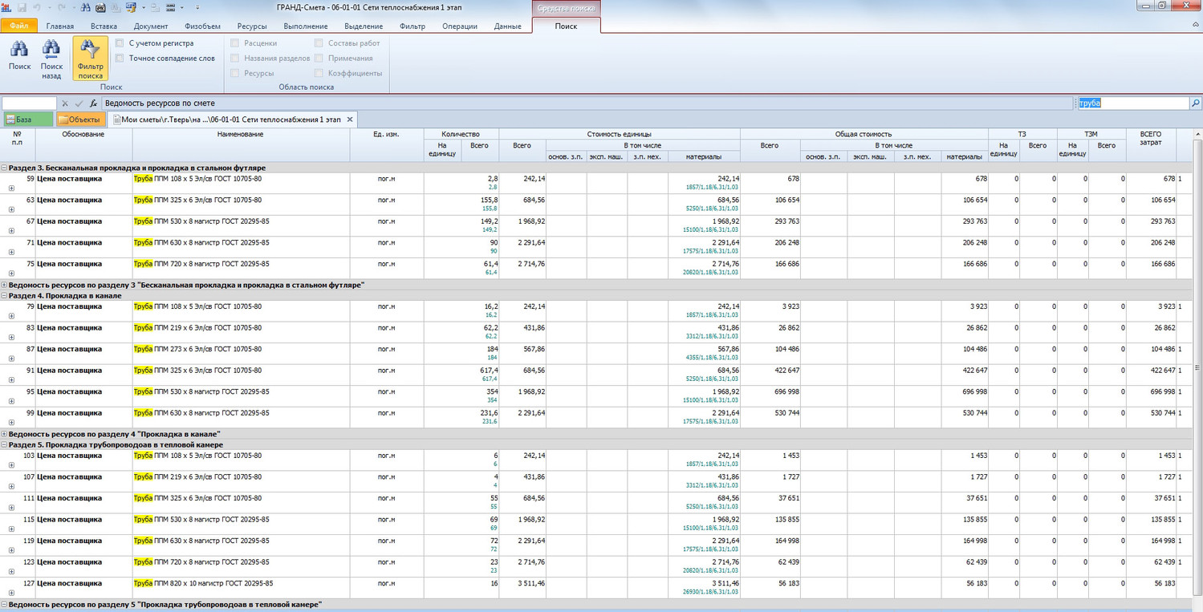Image resolution: width=1203 pixels, height=612 pixels.
Task: Enable the С учетом регистра checkbox
Action: 120,43
